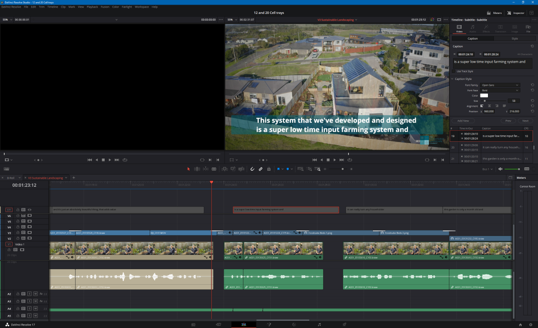Stop playback in the source viewer

pyautogui.click(x=103, y=160)
